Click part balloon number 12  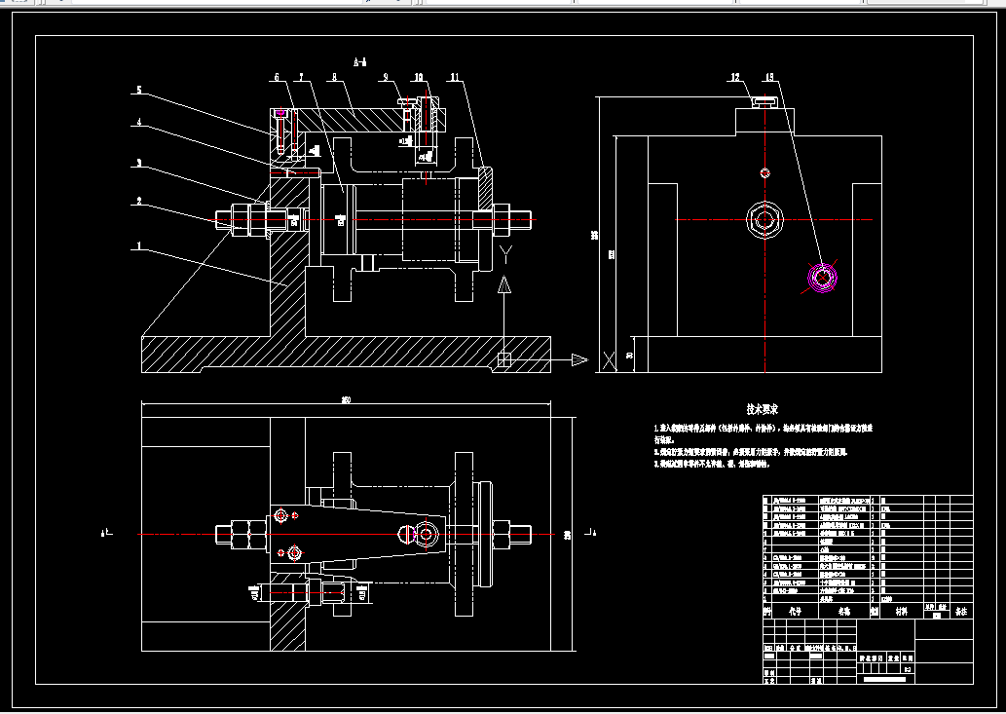pos(735,77)
